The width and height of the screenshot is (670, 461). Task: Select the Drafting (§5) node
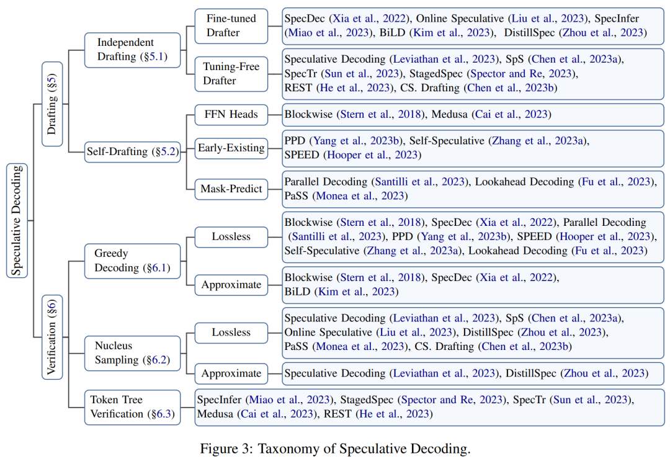point(52,104)
